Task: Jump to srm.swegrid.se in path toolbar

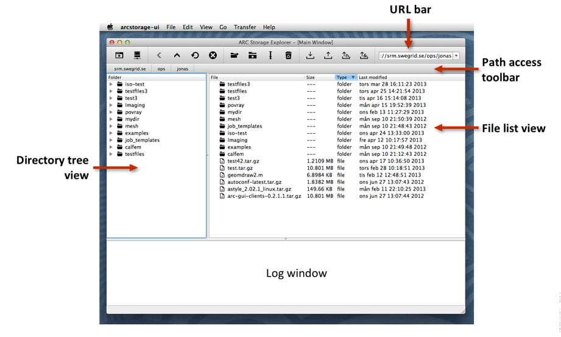Action: point(130,69)
